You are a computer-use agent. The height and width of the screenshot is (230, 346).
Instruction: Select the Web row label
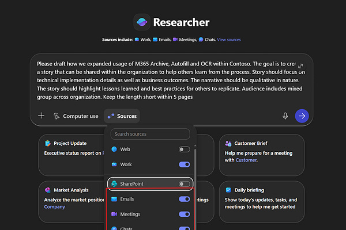[125, 149]
